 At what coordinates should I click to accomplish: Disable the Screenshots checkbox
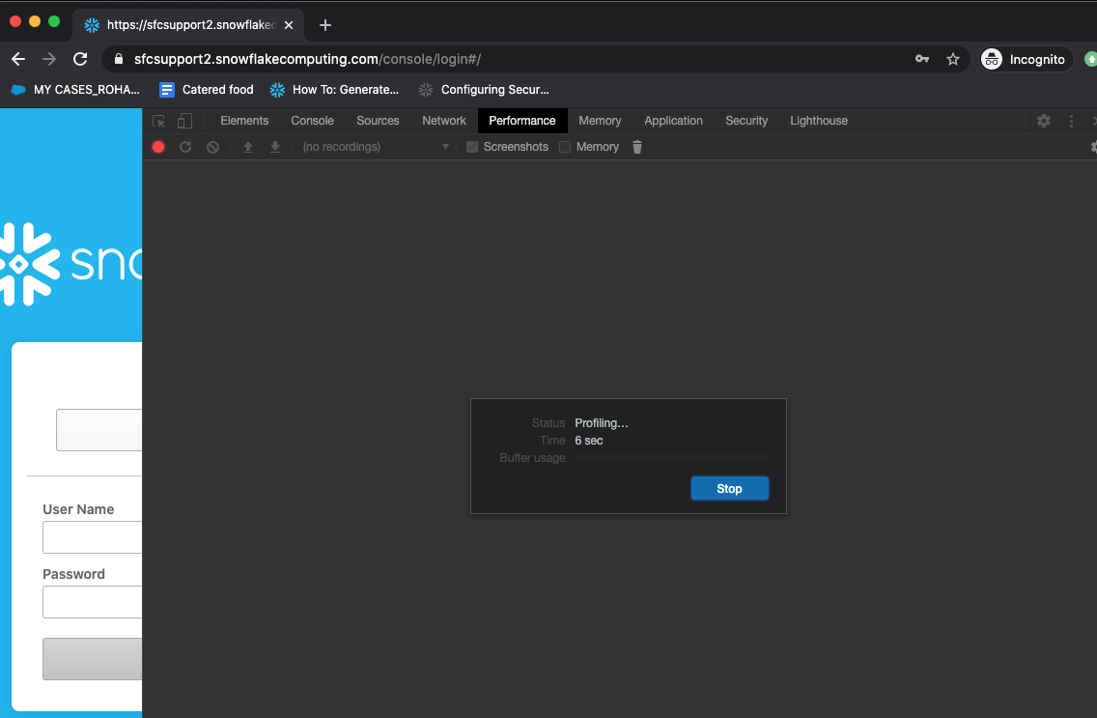[x=471, y=146]
